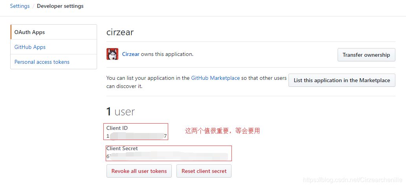
Task: Click the blurred Client Secret value
Action: pos(167,156)
